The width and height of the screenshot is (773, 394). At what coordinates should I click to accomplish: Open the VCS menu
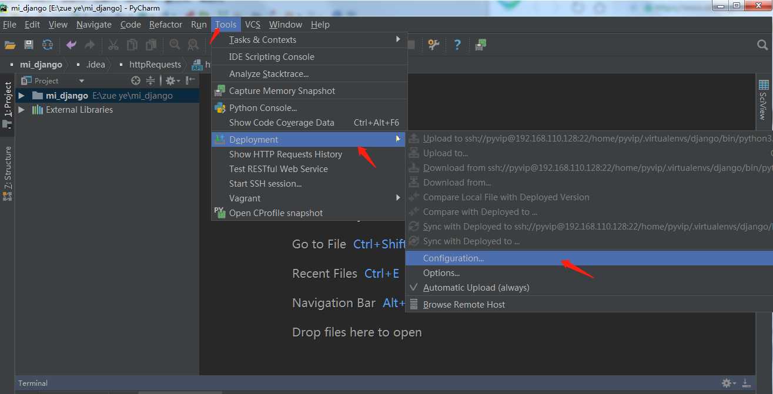[x=253, y=25]
